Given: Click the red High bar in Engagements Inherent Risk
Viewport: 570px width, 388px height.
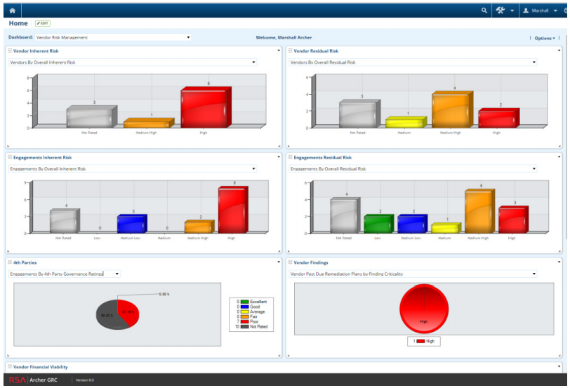Looking at the screenshot, I should click(x=232, y=210).
